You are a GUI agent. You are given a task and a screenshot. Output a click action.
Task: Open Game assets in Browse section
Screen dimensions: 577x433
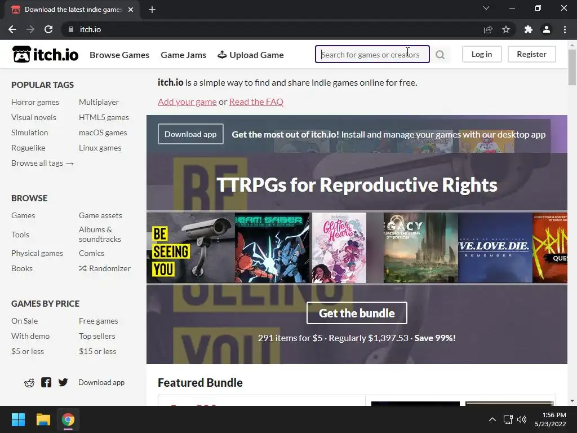pyautogui.click(x=100, y=215)
